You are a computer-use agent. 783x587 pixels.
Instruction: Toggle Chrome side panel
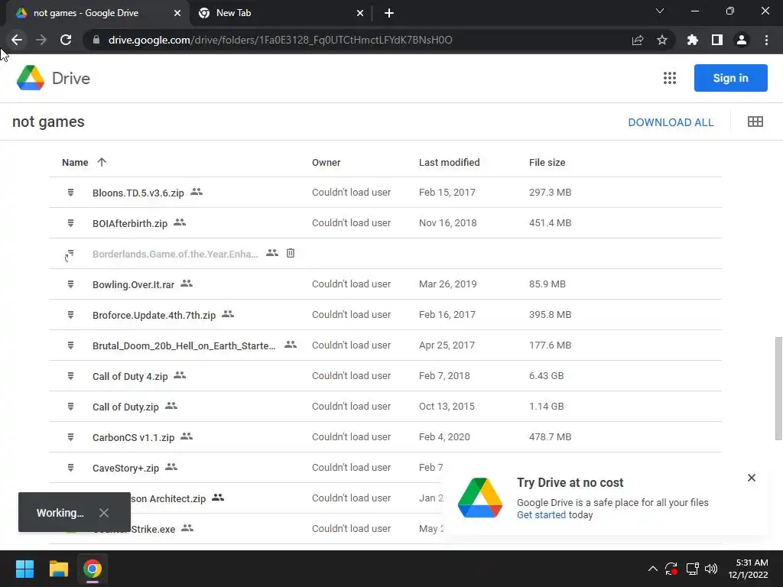(717, 40)
